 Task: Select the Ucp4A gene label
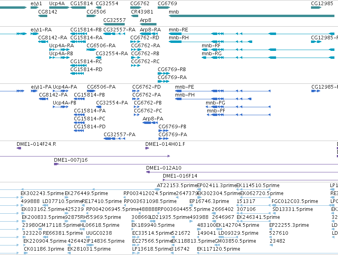(57, 4)
